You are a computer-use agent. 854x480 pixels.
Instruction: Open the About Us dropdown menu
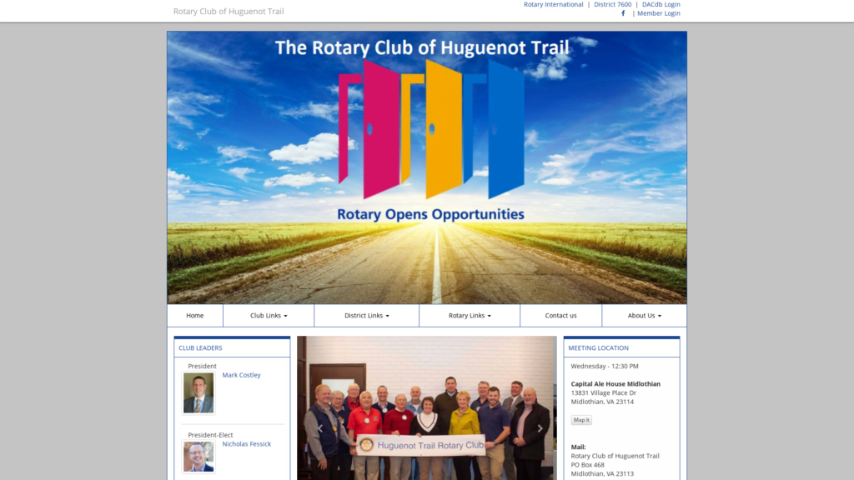pyautogui.click(x=645, y=316)
